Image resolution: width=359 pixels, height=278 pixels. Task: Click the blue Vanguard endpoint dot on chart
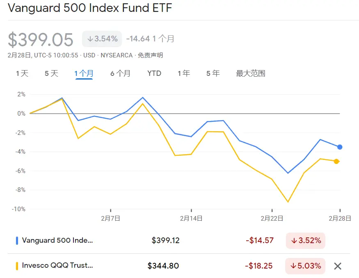pyautogui.click(x=340, y=147)
